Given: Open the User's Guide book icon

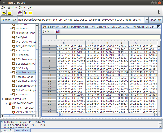Looking at the screenshot, I should [20, 13].
